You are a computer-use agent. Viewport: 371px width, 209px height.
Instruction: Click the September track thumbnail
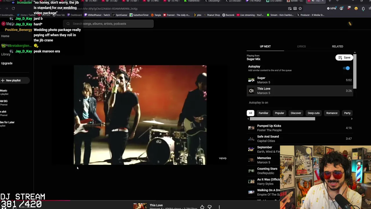point(251,149)
